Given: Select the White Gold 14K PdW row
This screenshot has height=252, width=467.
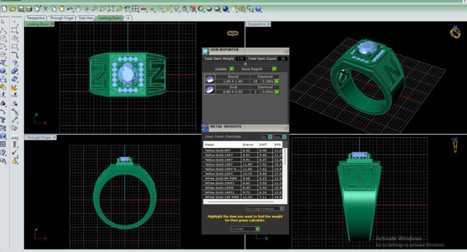Looking at the screenshot, I should 243,197.
